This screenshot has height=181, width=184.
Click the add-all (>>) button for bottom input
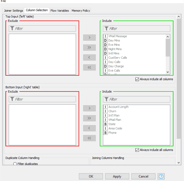click(89, 118)
